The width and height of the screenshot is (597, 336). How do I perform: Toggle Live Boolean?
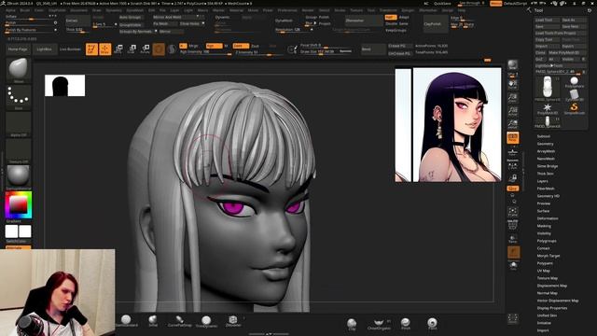tap(70, 49)
